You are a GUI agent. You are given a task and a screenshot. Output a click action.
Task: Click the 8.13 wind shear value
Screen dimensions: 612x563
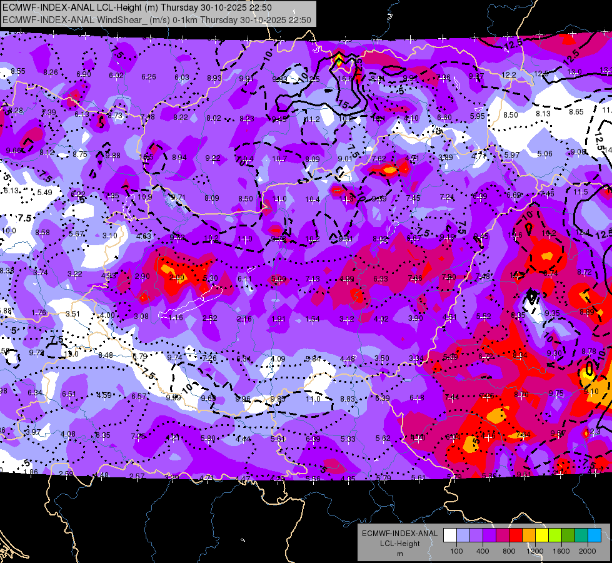(543, 113)
